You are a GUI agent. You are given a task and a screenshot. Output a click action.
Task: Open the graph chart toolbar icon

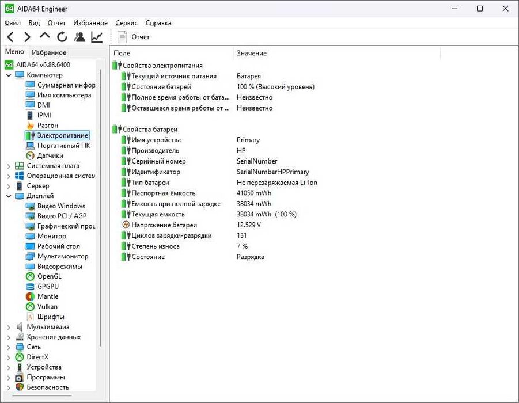[x=97, y=37]
